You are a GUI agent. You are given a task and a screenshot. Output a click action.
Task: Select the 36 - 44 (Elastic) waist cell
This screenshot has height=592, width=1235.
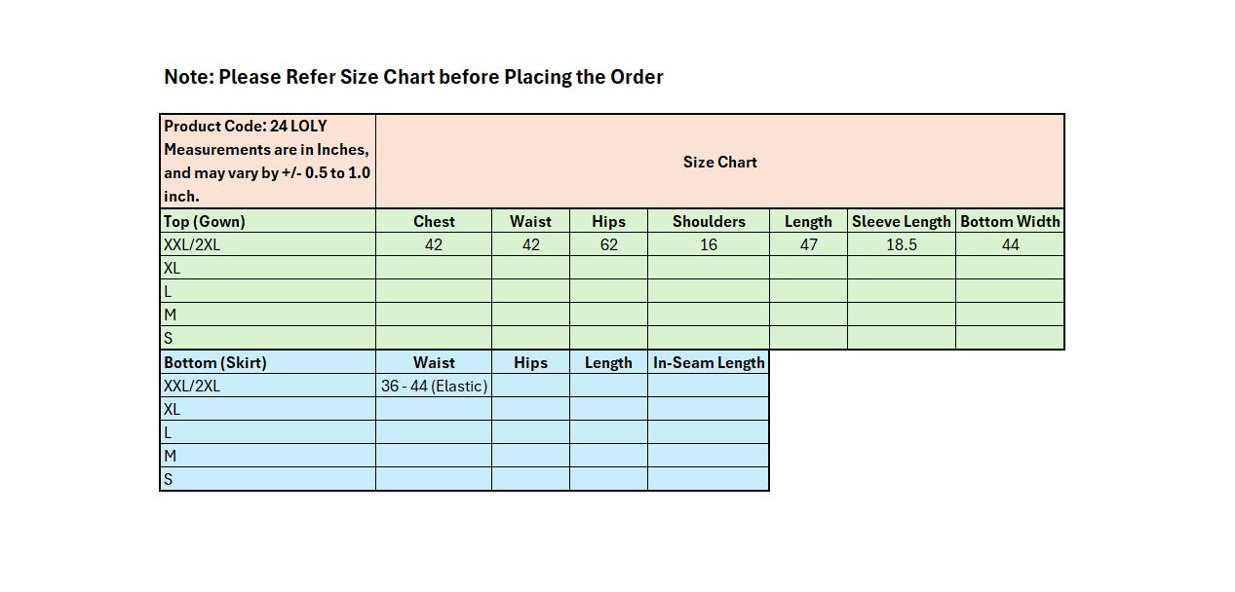pos(434,386)
